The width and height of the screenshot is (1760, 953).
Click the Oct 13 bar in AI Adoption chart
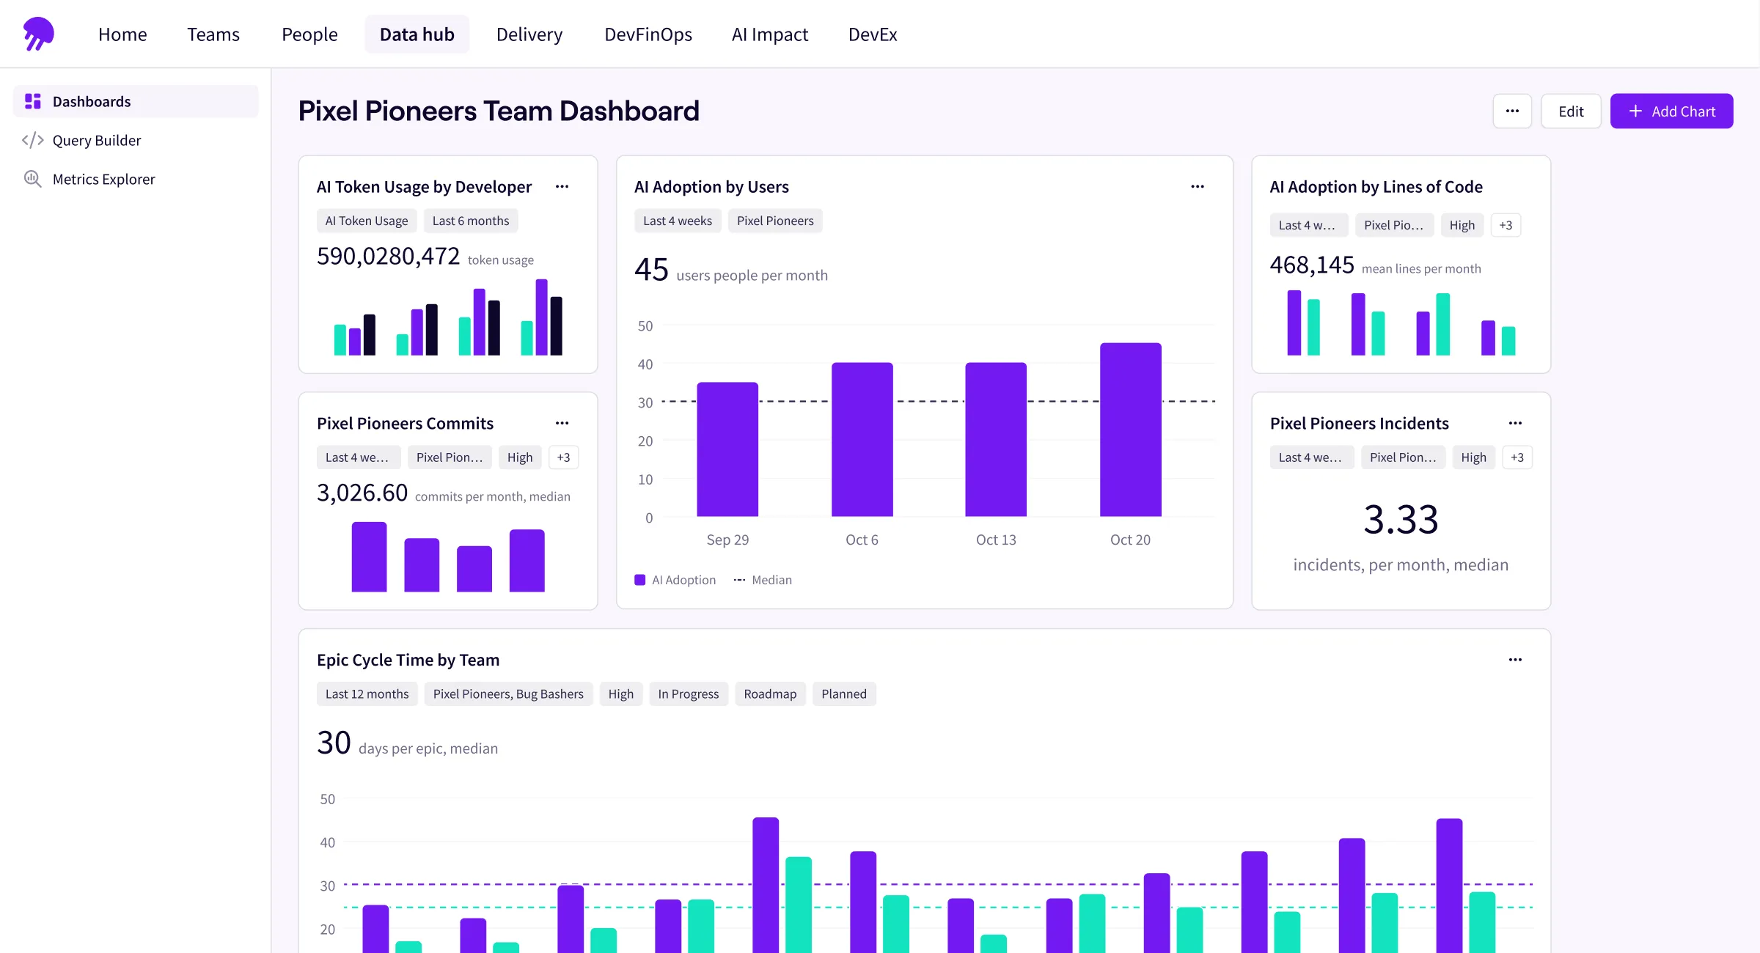point(996,440)
